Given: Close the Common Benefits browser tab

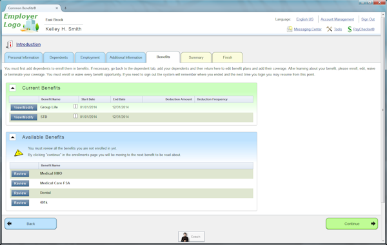Looking at the screenshot, I should coord(57,8).
